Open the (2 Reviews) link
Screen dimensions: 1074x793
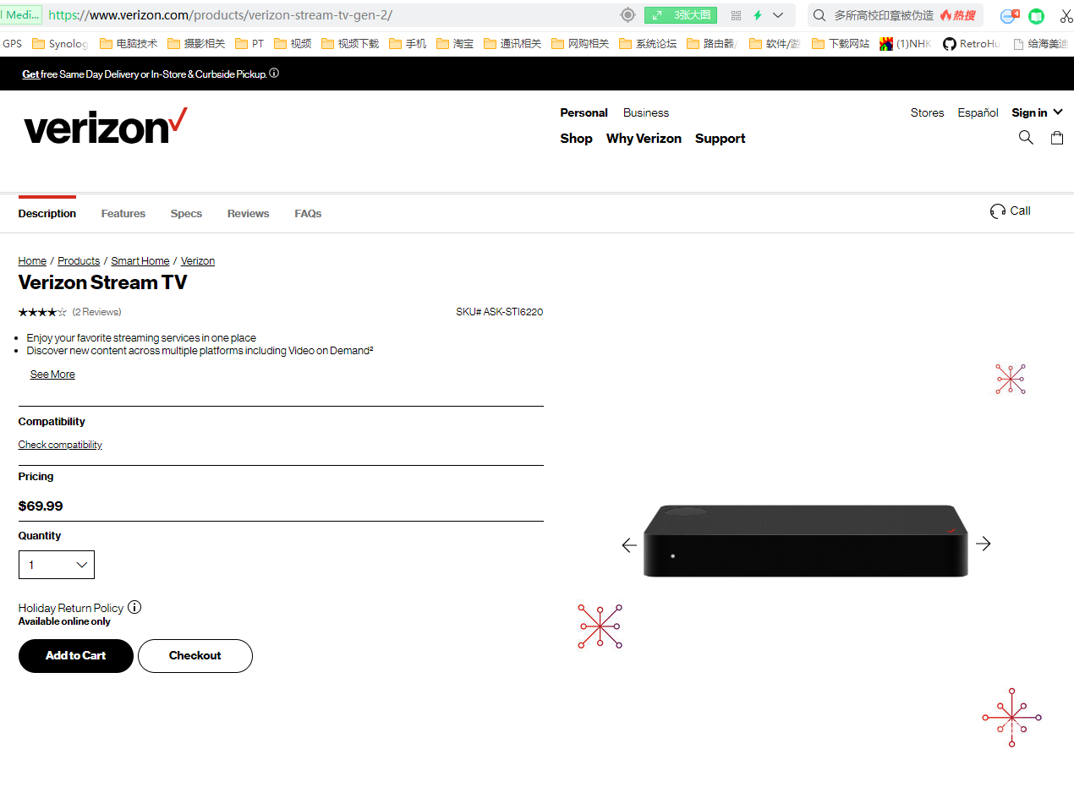tap(96, 312)
